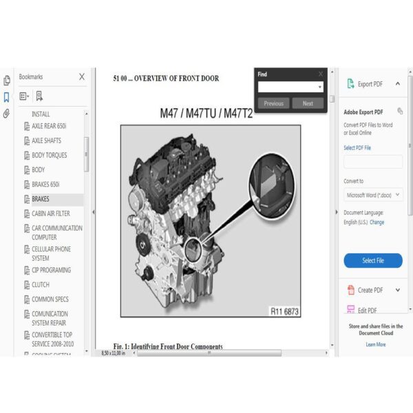
Task: Collapse the left navigation pane arrow
Action: [94, 212]
